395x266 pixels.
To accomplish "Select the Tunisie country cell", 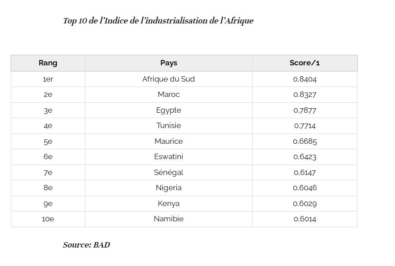I will point(169,126).
